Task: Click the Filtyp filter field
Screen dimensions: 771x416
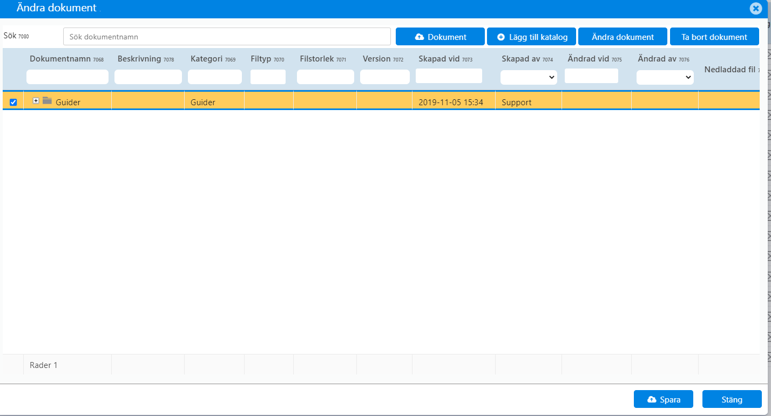Action: (x=268, y=77)
